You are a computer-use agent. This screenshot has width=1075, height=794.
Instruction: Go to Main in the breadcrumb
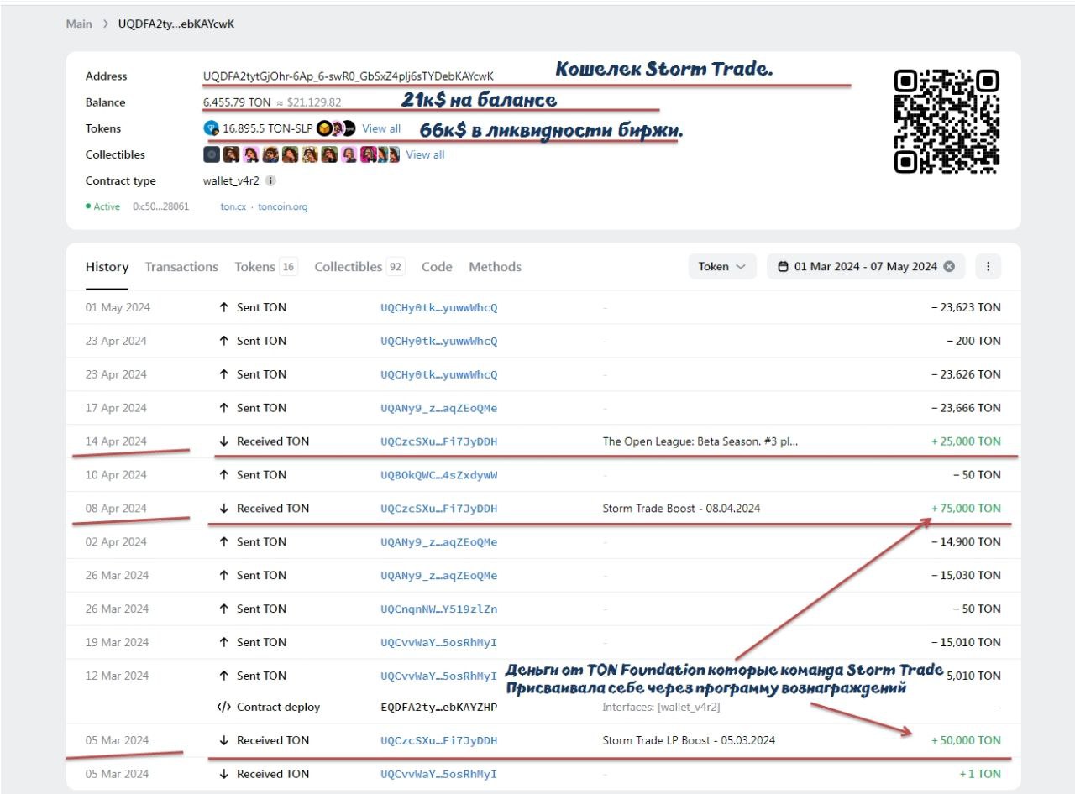[79, 24]
